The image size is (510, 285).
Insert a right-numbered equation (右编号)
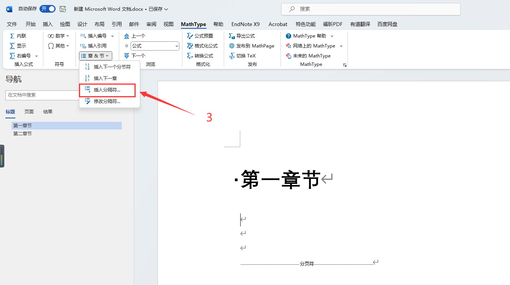click(20, 56)
